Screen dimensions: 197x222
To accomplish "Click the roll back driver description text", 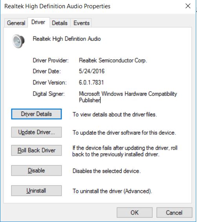I will (125, 151).
